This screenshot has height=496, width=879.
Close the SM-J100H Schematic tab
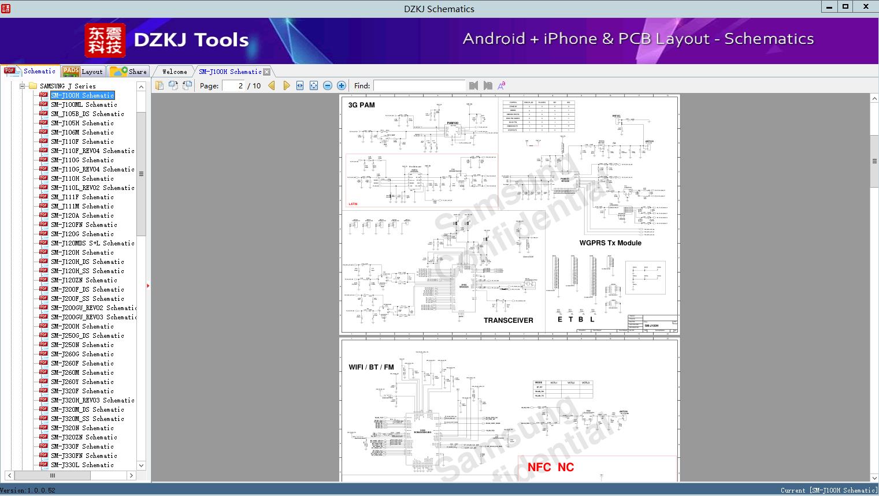(x=267, y=72)
